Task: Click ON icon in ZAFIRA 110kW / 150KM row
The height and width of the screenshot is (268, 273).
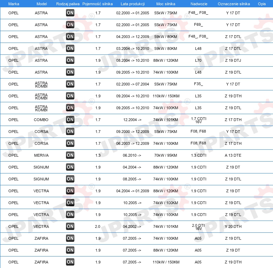Action: [70, 262]
